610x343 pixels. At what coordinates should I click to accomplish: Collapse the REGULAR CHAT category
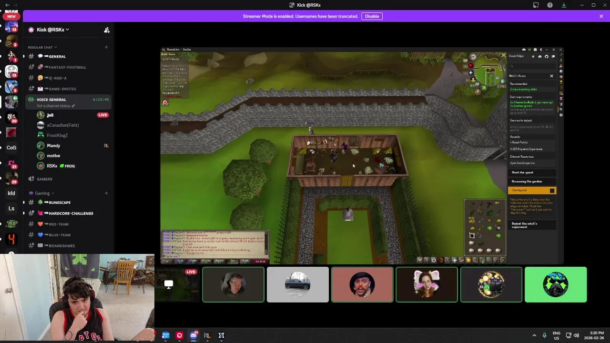tap(42, 47)
